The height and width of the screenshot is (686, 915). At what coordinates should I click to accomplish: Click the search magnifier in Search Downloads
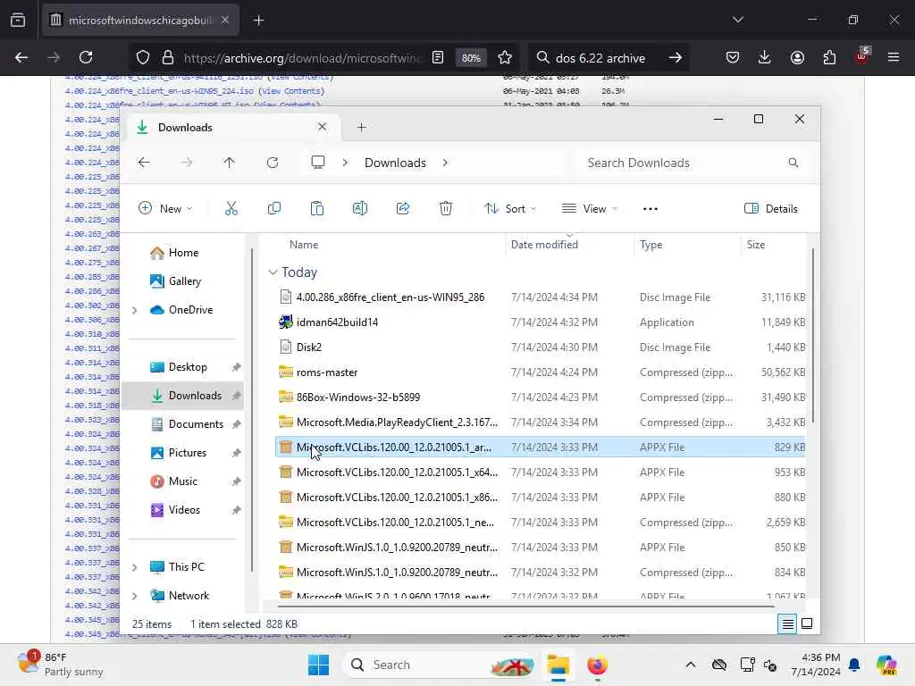(793, 163)
